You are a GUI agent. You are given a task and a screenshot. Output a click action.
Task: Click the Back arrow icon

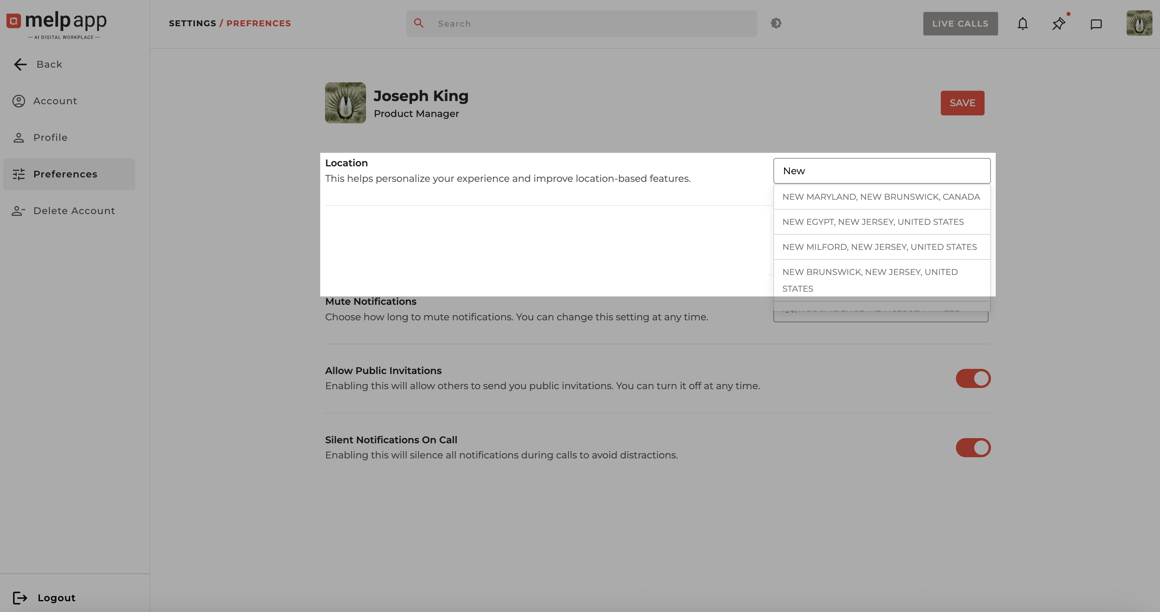[20, 64]
